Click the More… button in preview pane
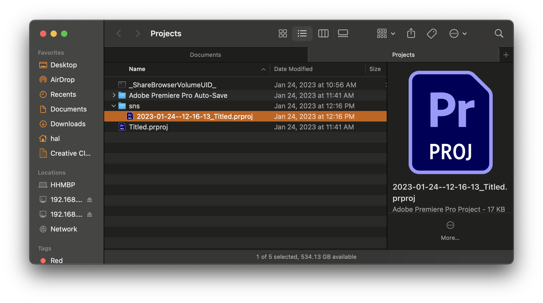This screenshot has height=303, width=543. (450, 231)
